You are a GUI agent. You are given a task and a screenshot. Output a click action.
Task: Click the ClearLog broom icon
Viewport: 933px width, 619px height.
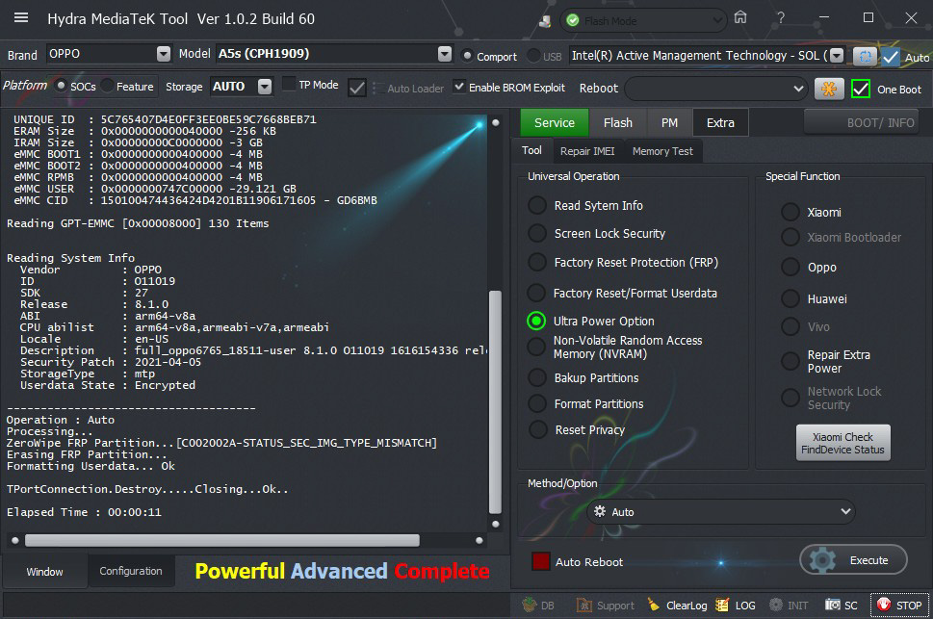coord(654,605)
